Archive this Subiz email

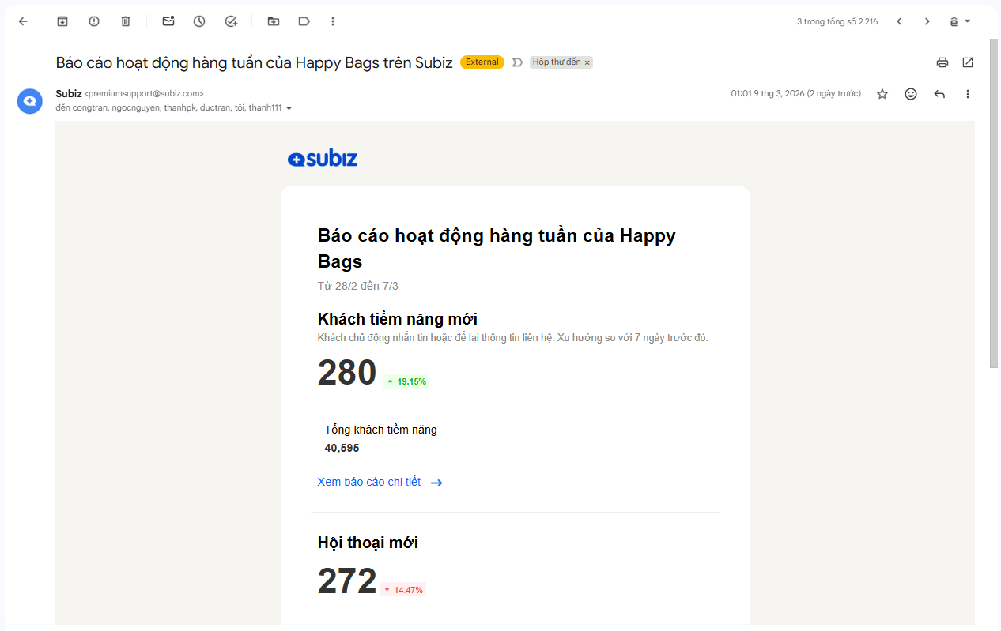[62, 21]
